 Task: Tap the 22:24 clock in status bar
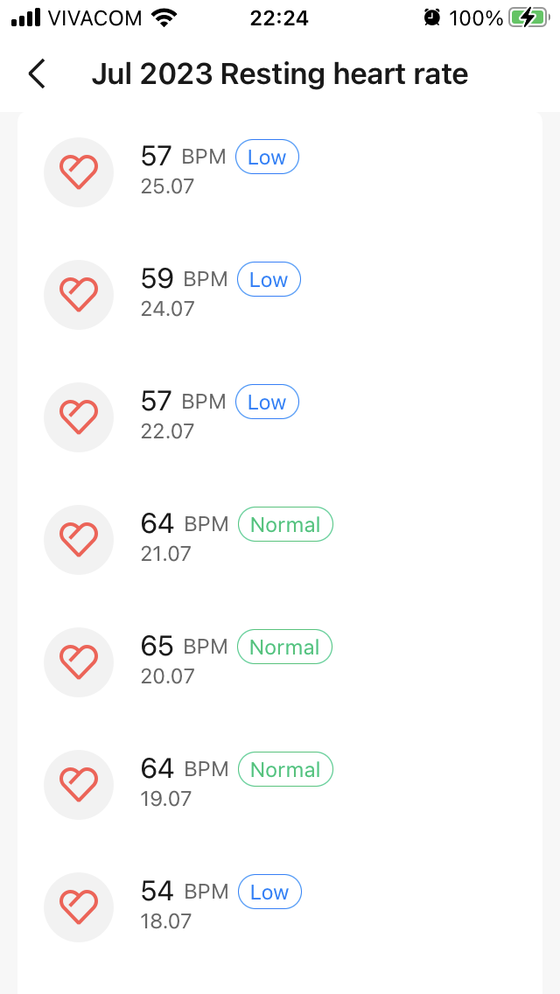pyautogui.click(x=279, y=17)
